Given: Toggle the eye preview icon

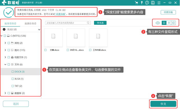Looking at the screenshot, I should point(158,23).
